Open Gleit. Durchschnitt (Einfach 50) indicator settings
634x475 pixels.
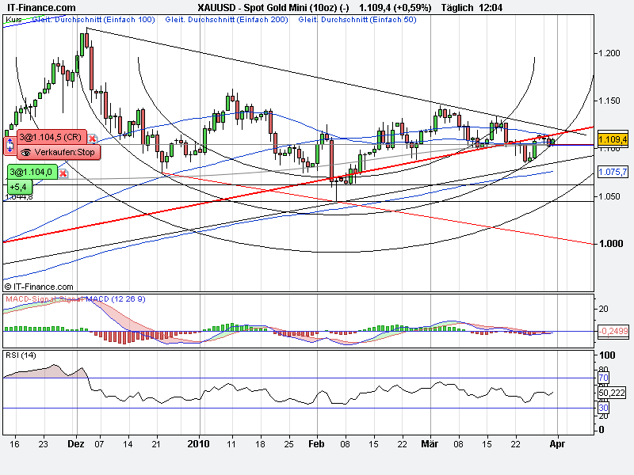point(357,19)
